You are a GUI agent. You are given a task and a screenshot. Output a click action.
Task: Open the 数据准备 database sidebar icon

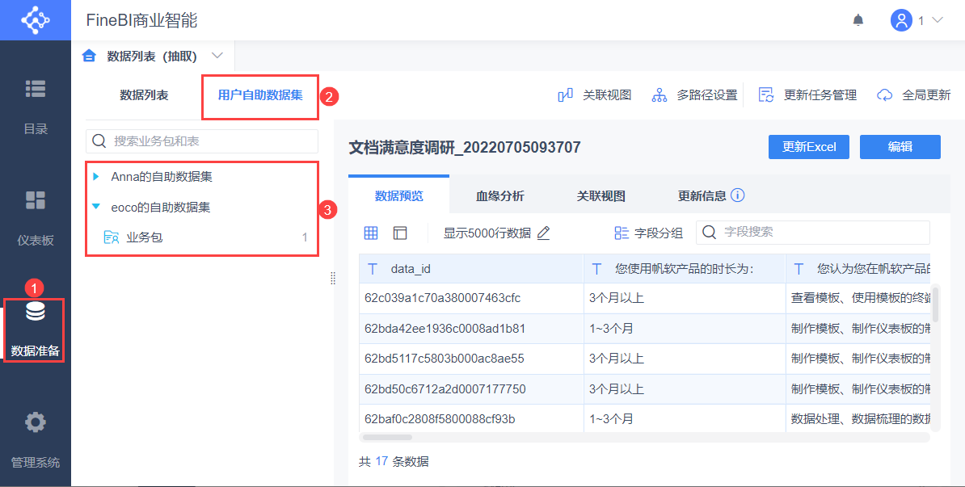pos(35,313)
